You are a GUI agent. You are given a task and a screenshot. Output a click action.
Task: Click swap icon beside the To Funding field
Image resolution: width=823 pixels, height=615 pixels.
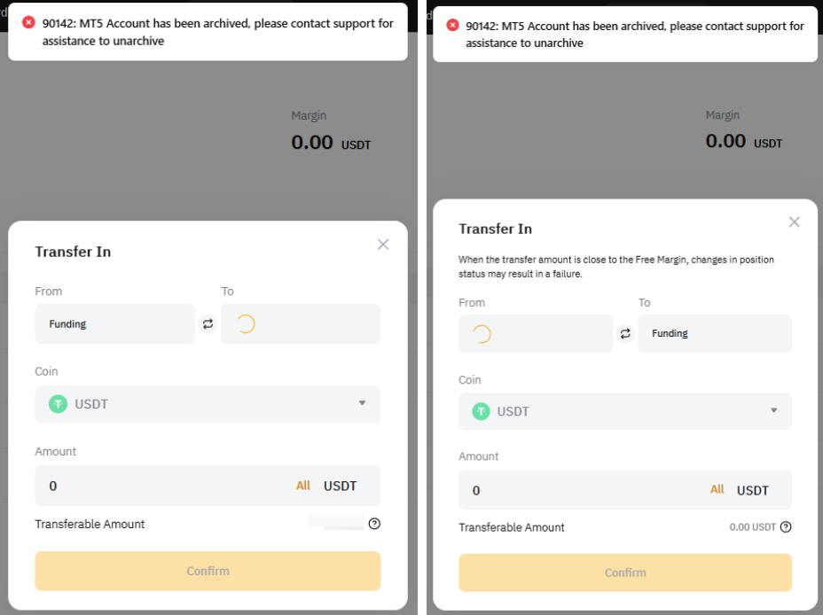625,334
